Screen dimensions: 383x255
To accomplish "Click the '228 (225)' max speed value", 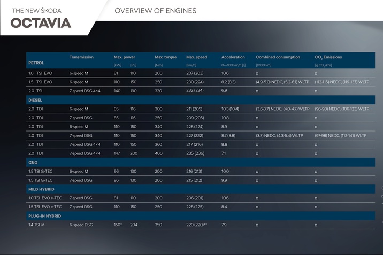I will pyautogui.click(x=195, y=207).
